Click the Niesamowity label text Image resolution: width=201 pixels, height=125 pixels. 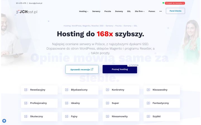pyautogui.click(x=119, y=116)
